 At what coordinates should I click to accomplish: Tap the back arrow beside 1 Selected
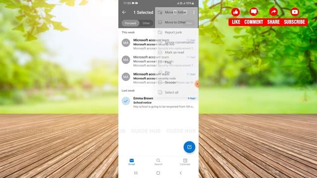tap(124, 12)
